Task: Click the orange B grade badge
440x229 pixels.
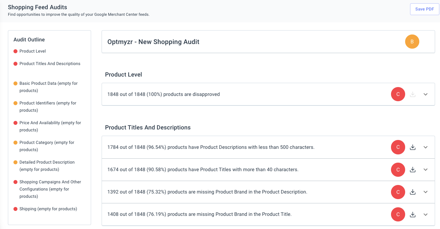Action: (412, 42)
